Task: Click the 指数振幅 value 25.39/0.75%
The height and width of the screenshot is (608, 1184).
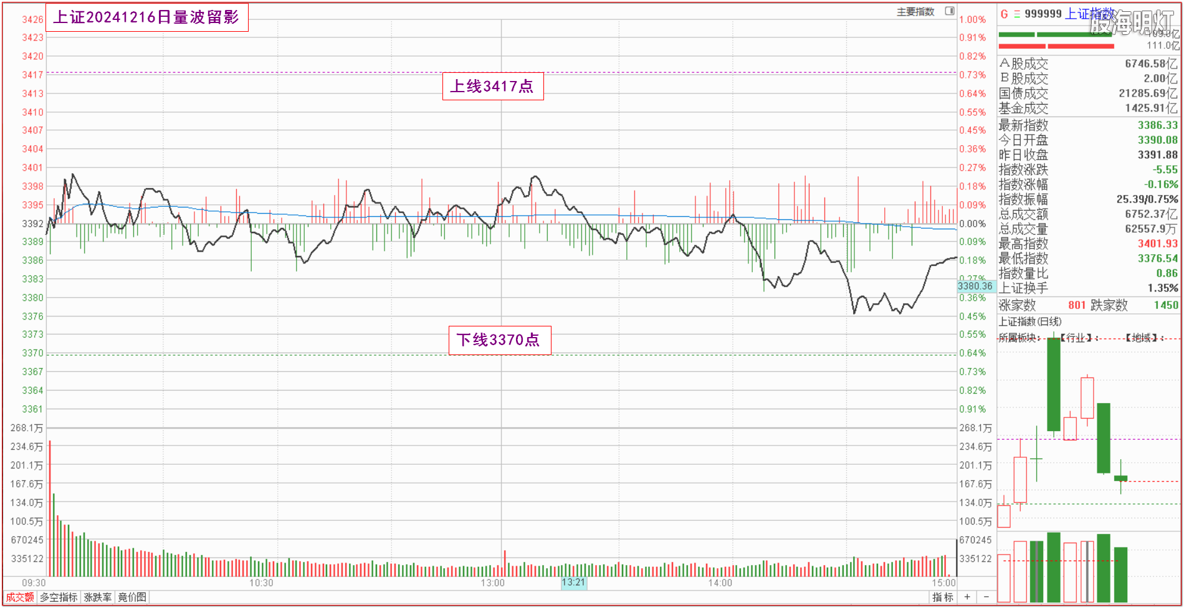Action: pyautogui.click(x=1147, y=199)
